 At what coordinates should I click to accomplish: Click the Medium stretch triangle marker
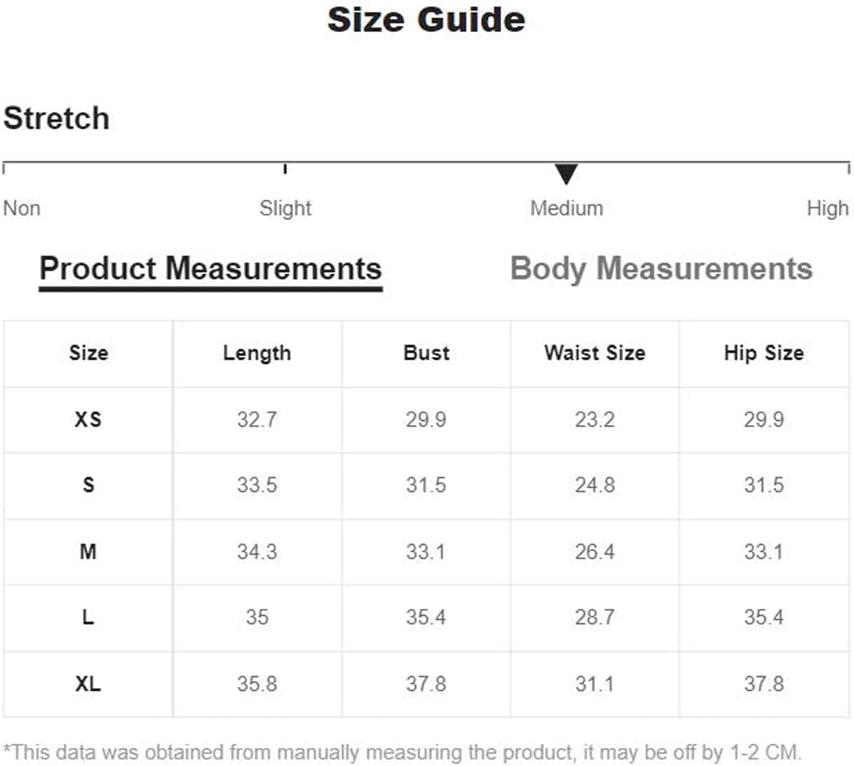tap(566, 174)
